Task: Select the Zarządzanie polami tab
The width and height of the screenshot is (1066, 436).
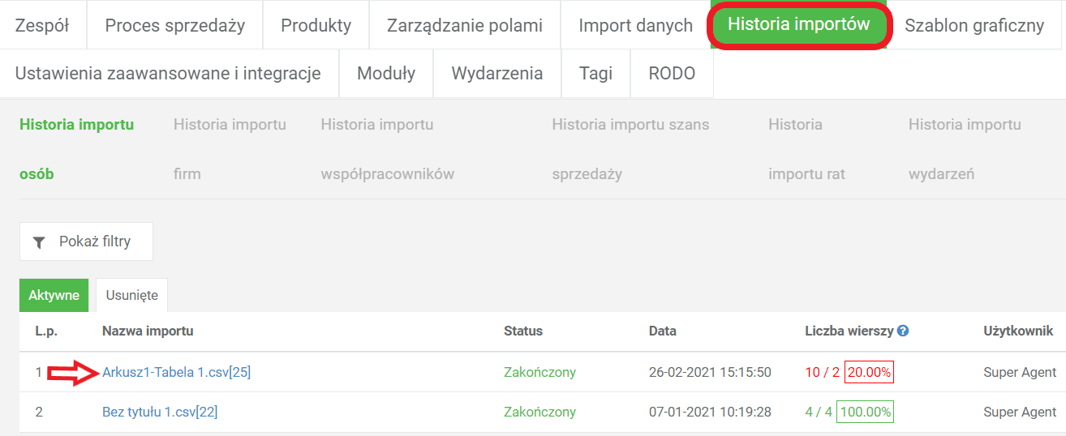Action: [x=464, y=25]
